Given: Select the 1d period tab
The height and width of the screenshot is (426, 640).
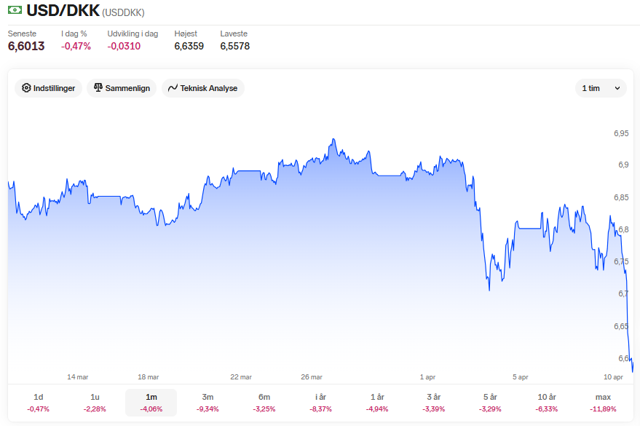Looking at the screenshot, I should click(x=39, y=402).
